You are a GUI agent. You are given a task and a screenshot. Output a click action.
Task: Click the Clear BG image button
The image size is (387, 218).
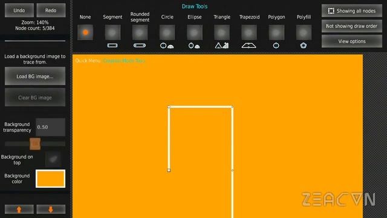[35, 97]
